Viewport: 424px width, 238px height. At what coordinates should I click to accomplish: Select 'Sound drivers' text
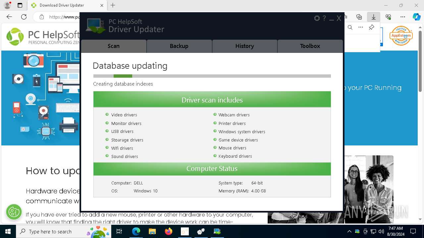coord(125,156)
